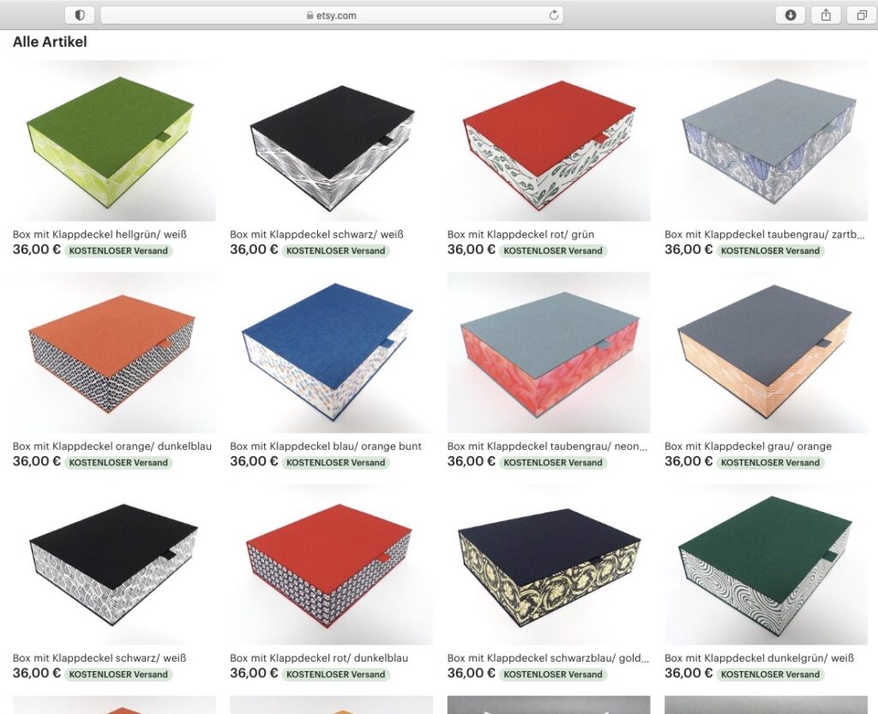Click KOSTENLOSER Versand badge under schwarzblau/ gold... box

pyautogui.click(x=553, y=675)
